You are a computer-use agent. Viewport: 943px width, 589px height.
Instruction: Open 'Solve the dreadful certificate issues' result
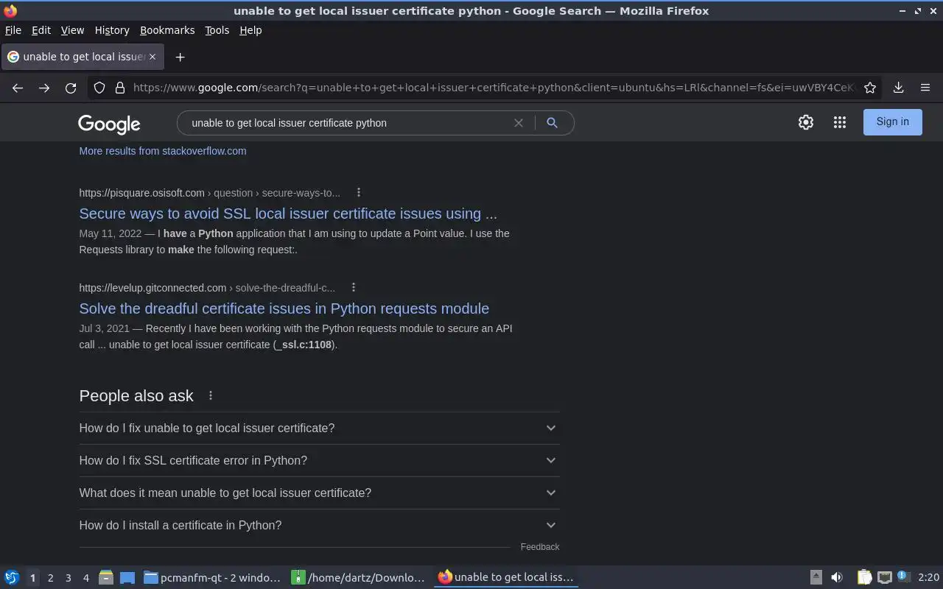click(x=284, y=308)
